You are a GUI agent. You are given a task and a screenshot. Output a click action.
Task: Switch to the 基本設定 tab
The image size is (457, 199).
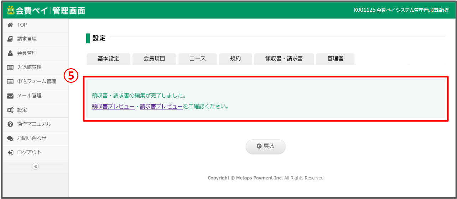pyautogui.click(x=109, y=59)
